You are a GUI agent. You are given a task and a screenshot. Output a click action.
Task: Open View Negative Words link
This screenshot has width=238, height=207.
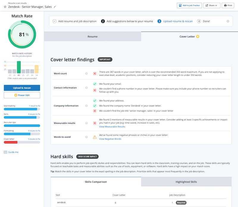tap(110, 139)
